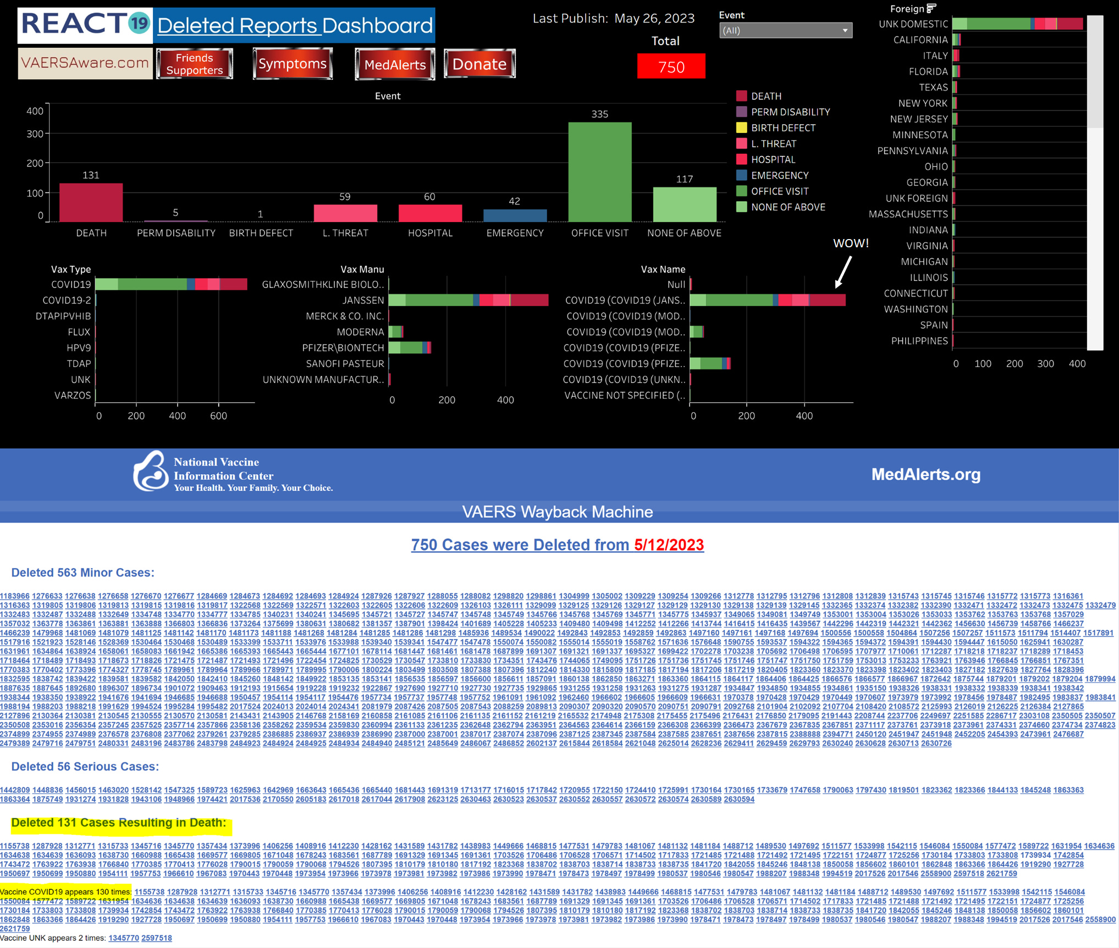Image resolution: width=1119 pixels, height=948 pixels.
Task: Click the NONE OF ABOVE legend swatch
Action: pos(741,207)
